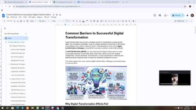Click the font size input field
The image size is (196, 110).
pyautogui.click(x=66, y=21)
